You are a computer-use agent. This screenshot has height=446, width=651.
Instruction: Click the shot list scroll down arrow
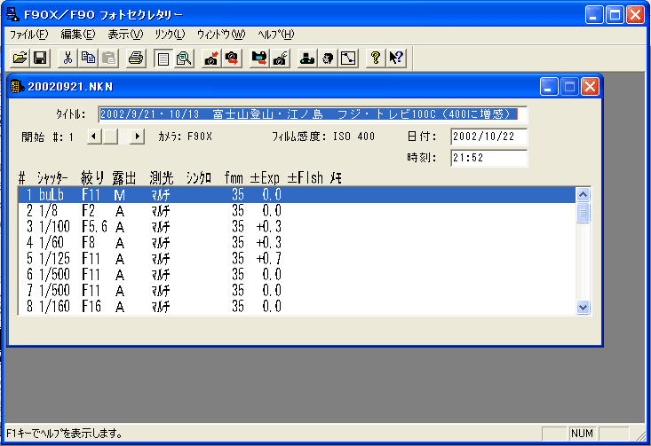[583, 307]
